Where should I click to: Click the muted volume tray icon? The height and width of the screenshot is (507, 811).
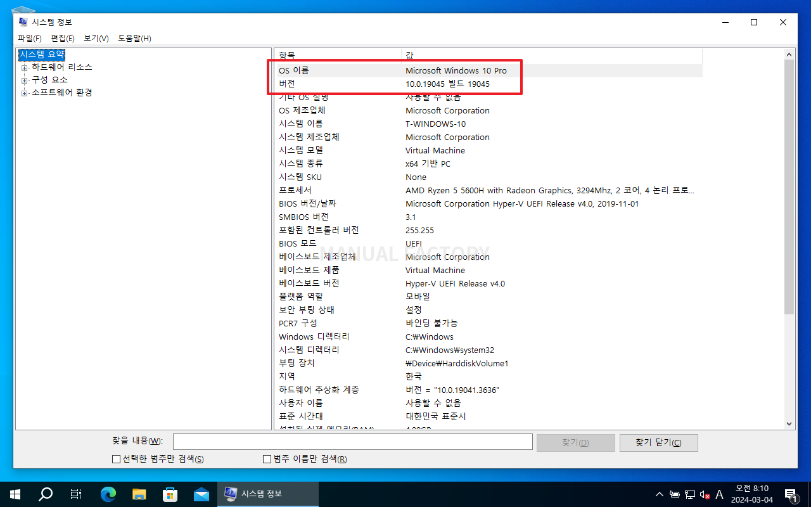point(704,494)
